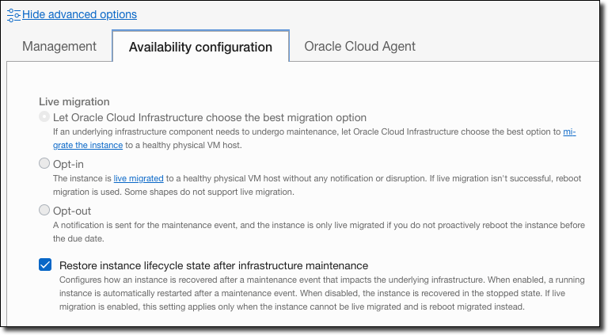Select the Oracle-chooses-best-migration radio button
The height and width of the screenshot is (335, 608).
pyautogui.click(x=44, y=117)
